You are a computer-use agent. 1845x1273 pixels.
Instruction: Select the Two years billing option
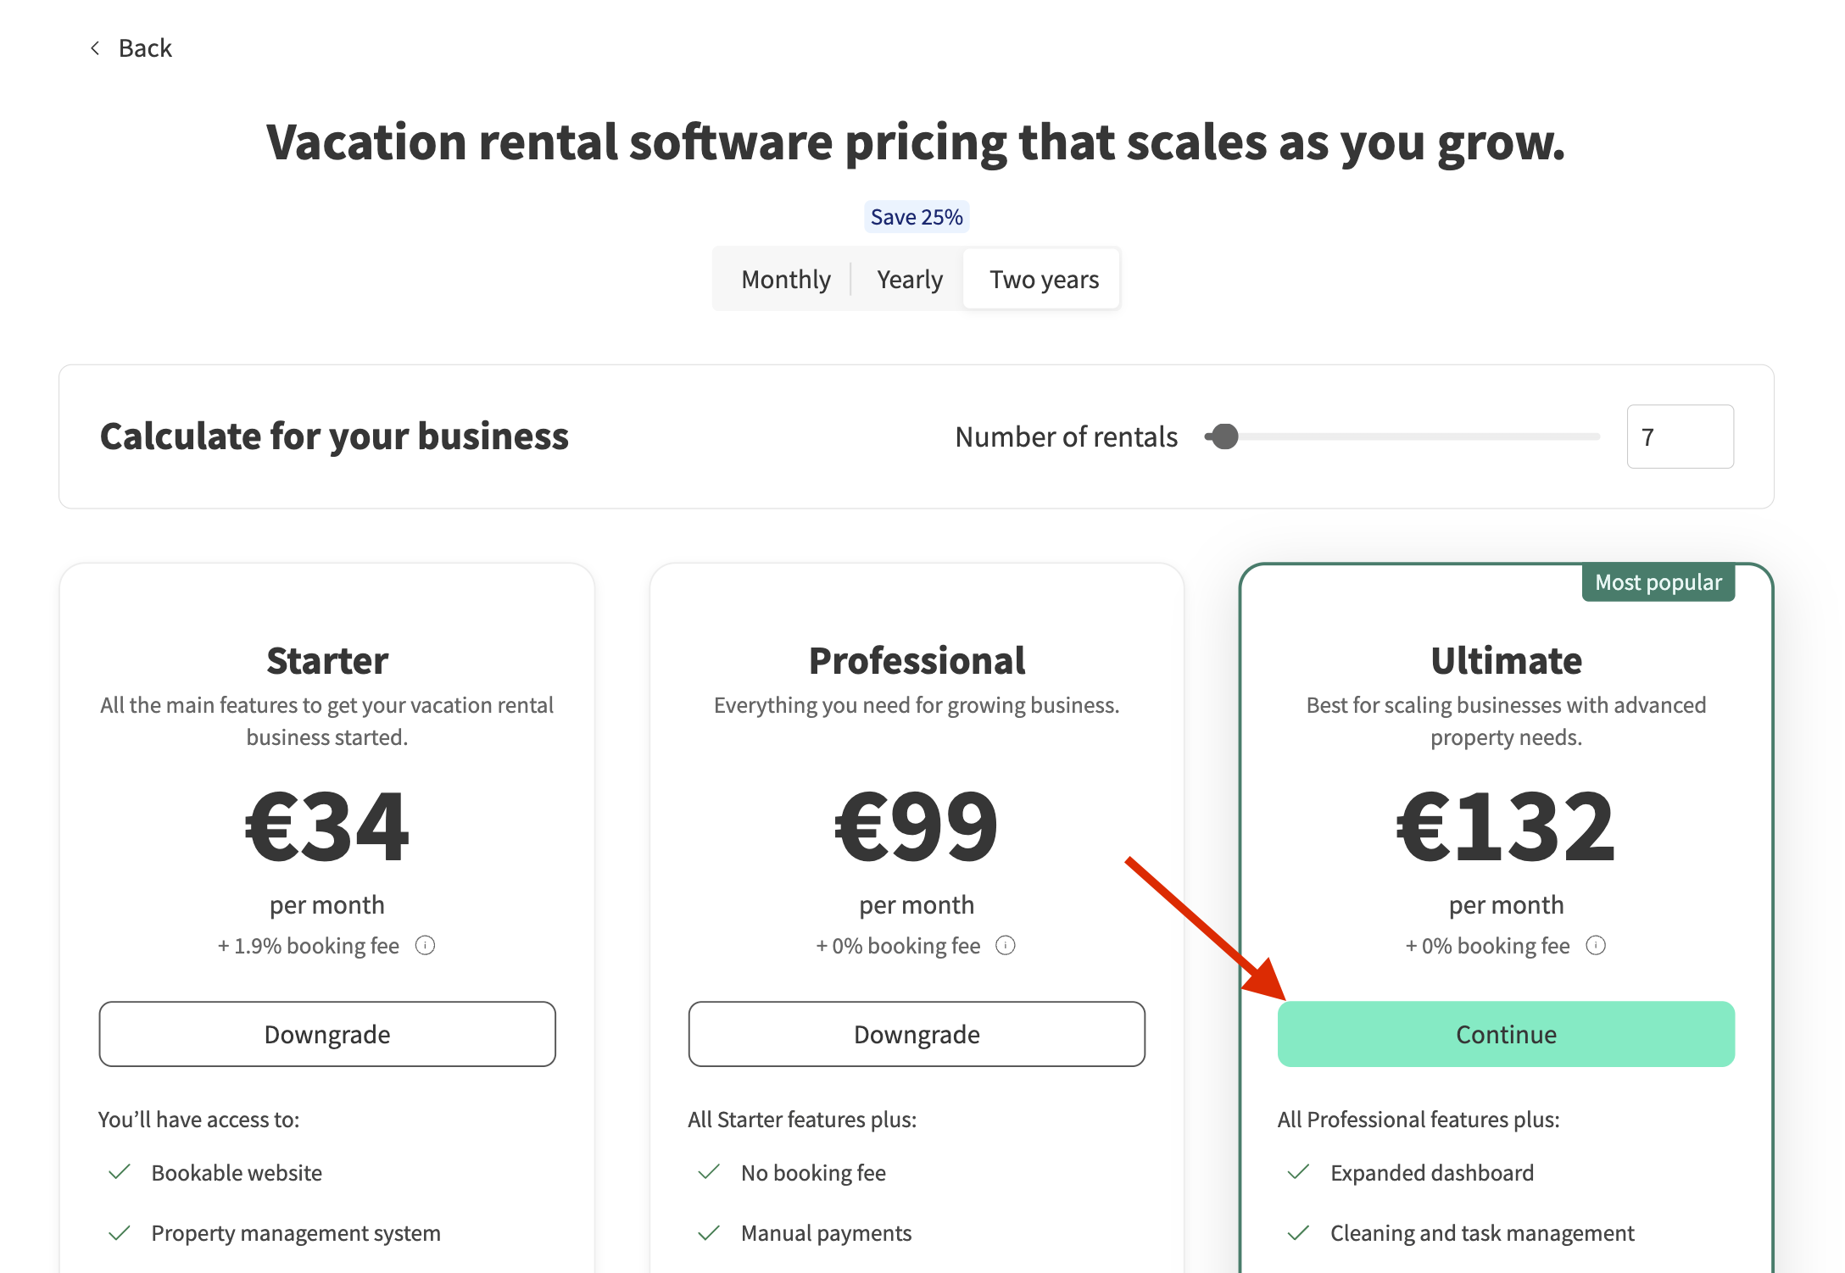point(1044,280)
